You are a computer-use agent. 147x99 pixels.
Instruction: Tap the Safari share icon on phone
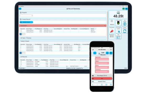click(102, 85)
